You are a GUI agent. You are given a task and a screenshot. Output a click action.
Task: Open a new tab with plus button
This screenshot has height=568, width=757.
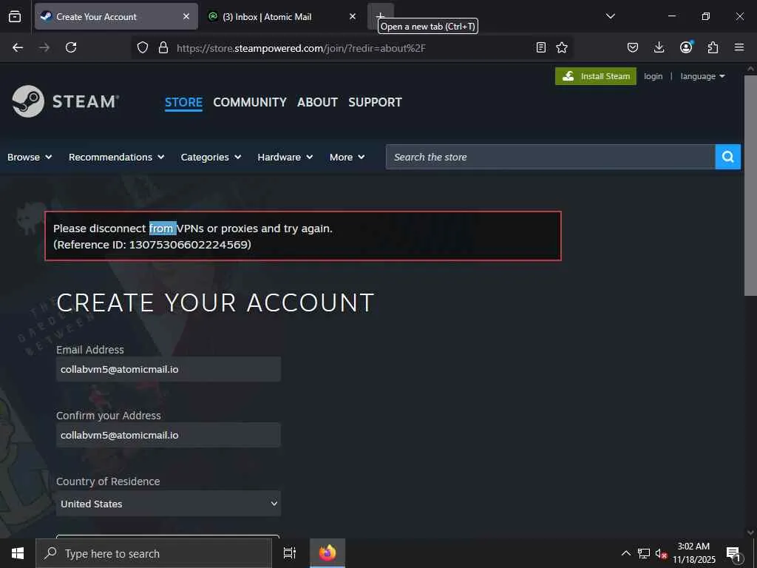tap(381, 16)
